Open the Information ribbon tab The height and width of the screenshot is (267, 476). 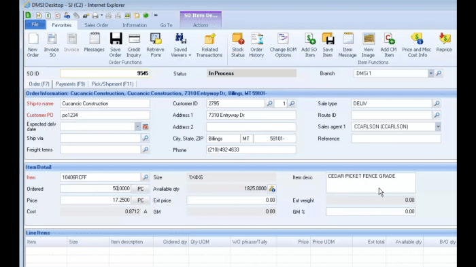click(135, 25)
